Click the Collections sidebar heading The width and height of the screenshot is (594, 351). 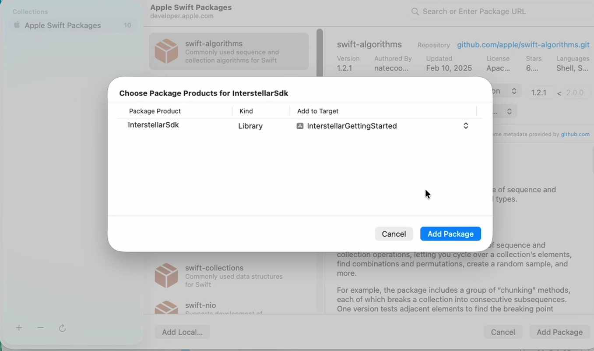click(30, 12)
